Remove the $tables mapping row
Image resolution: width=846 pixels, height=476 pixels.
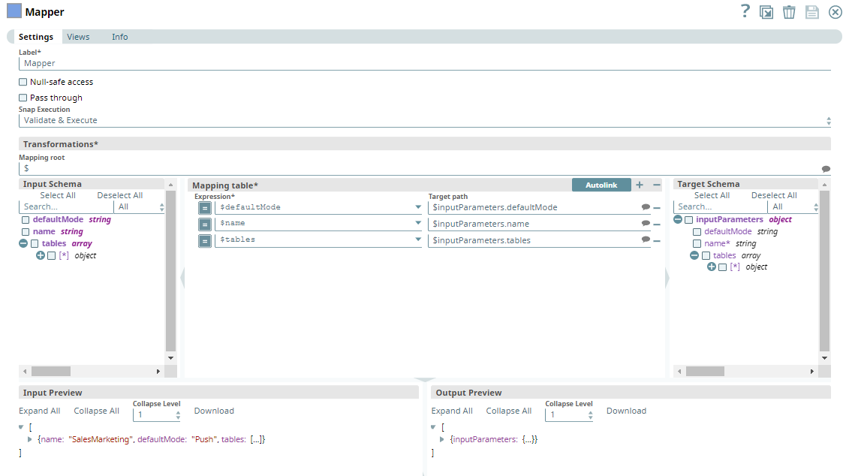pyautogui.click(x=657, y=241)
